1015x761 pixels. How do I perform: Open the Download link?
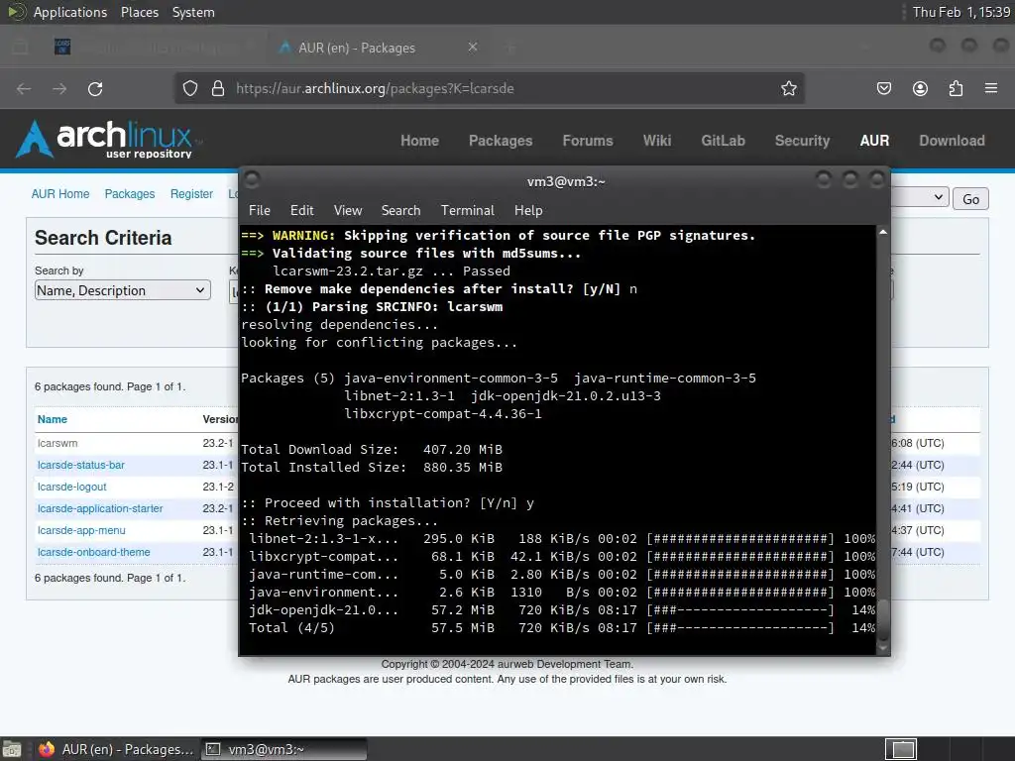[952, 141]
